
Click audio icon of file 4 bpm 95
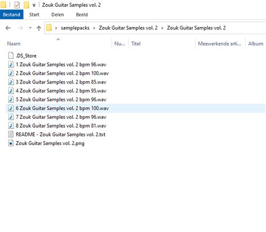pos(11,91)
